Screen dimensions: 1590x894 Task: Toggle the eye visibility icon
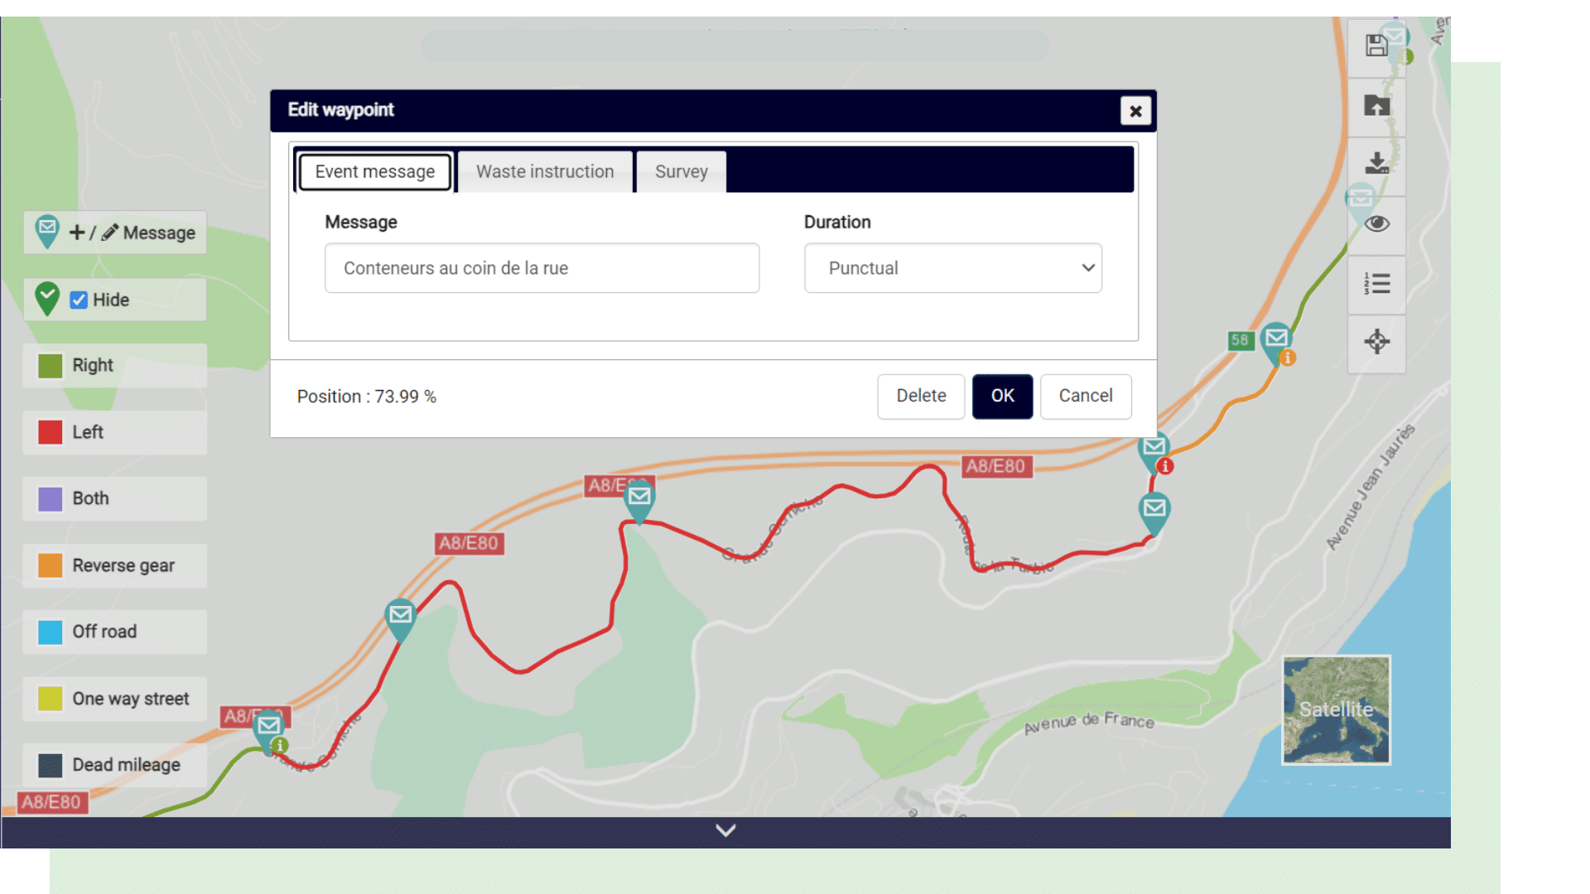pos(1376,223)
